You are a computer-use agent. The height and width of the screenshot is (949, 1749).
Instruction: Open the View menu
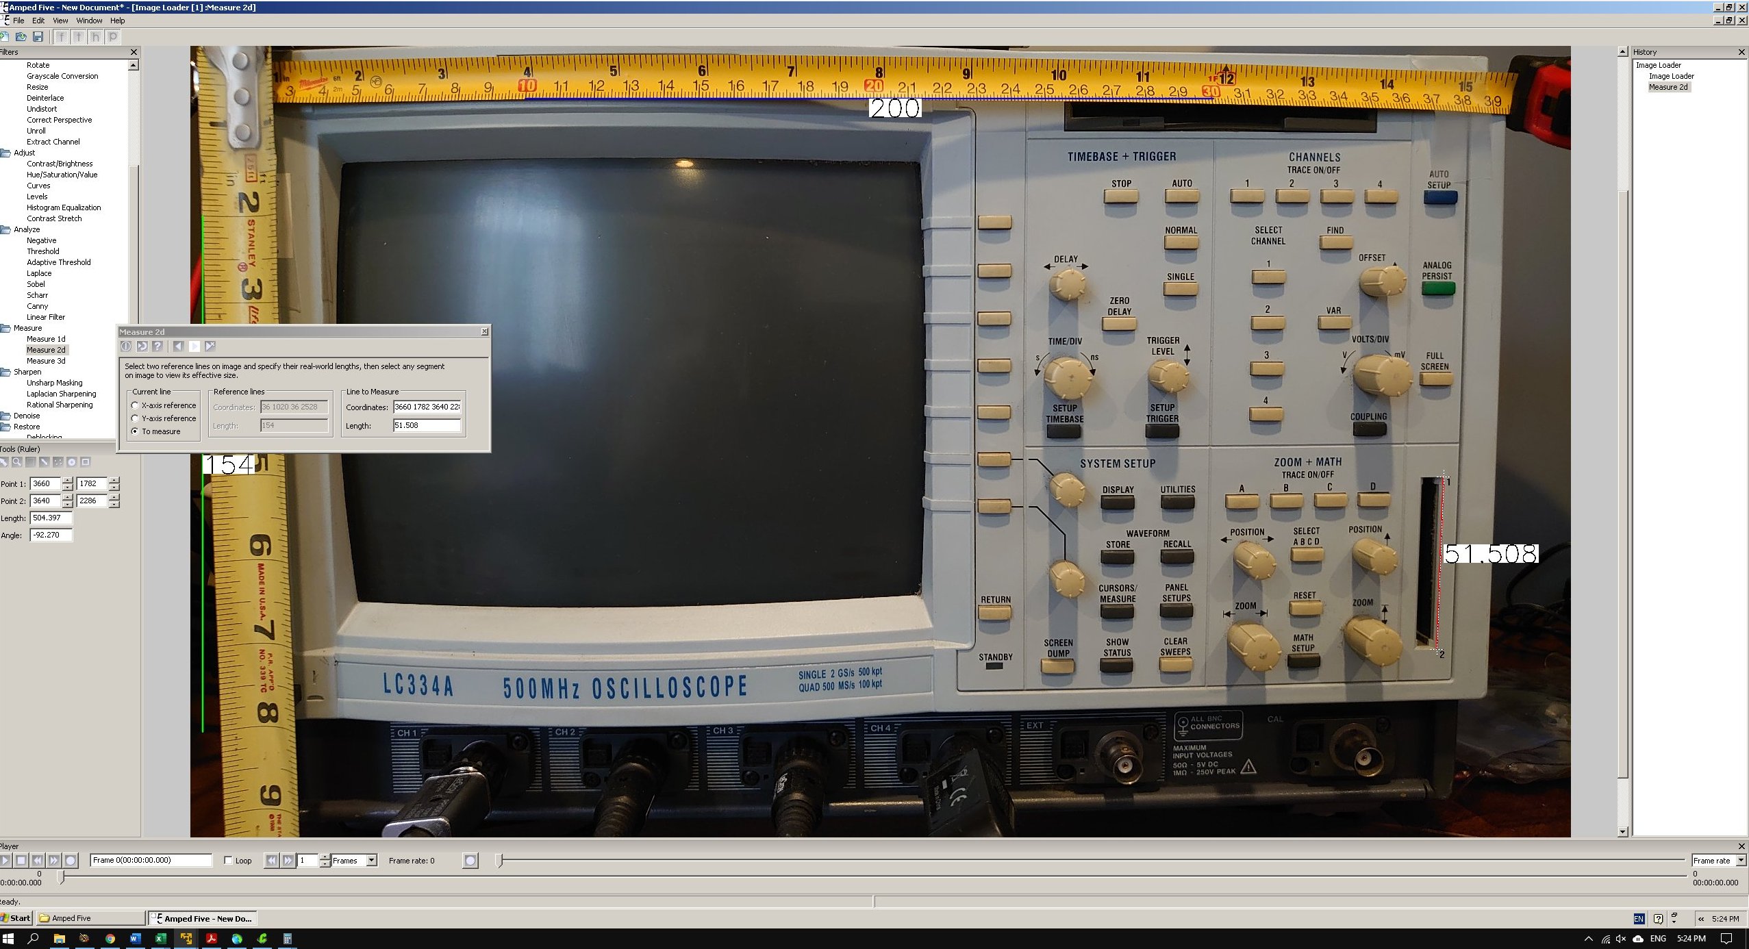60,21
